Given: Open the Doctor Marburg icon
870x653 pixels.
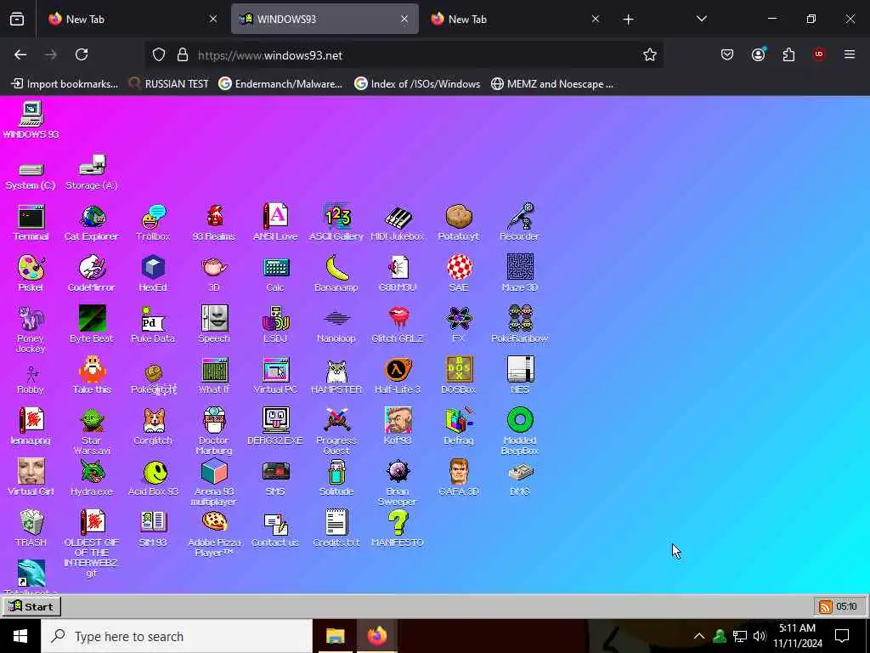Looking at the screenshot, I should pyautogui.click(x=214, y=432).
